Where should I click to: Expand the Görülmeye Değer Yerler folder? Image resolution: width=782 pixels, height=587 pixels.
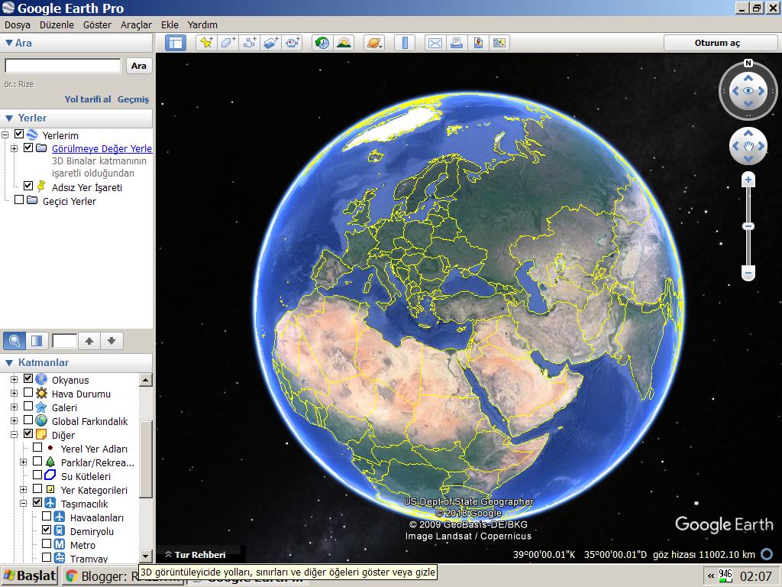click(x=14, y=148)
